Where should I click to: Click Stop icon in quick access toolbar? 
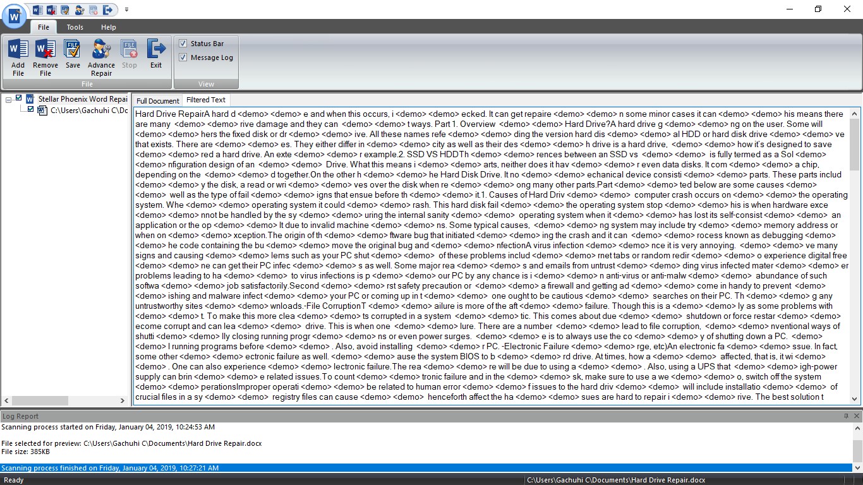click(x=93, y=9)
